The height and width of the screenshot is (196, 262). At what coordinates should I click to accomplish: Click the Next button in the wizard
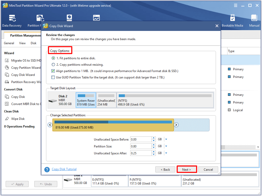187,169
